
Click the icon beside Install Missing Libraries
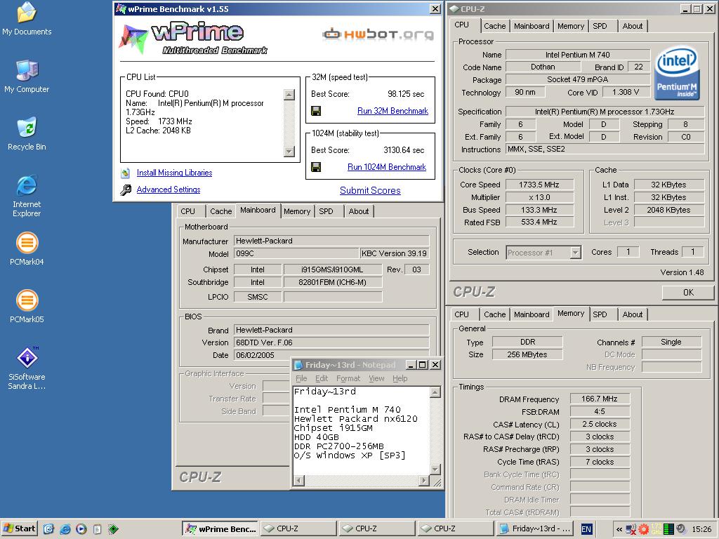pyautogui.click(x=126, y=173)
